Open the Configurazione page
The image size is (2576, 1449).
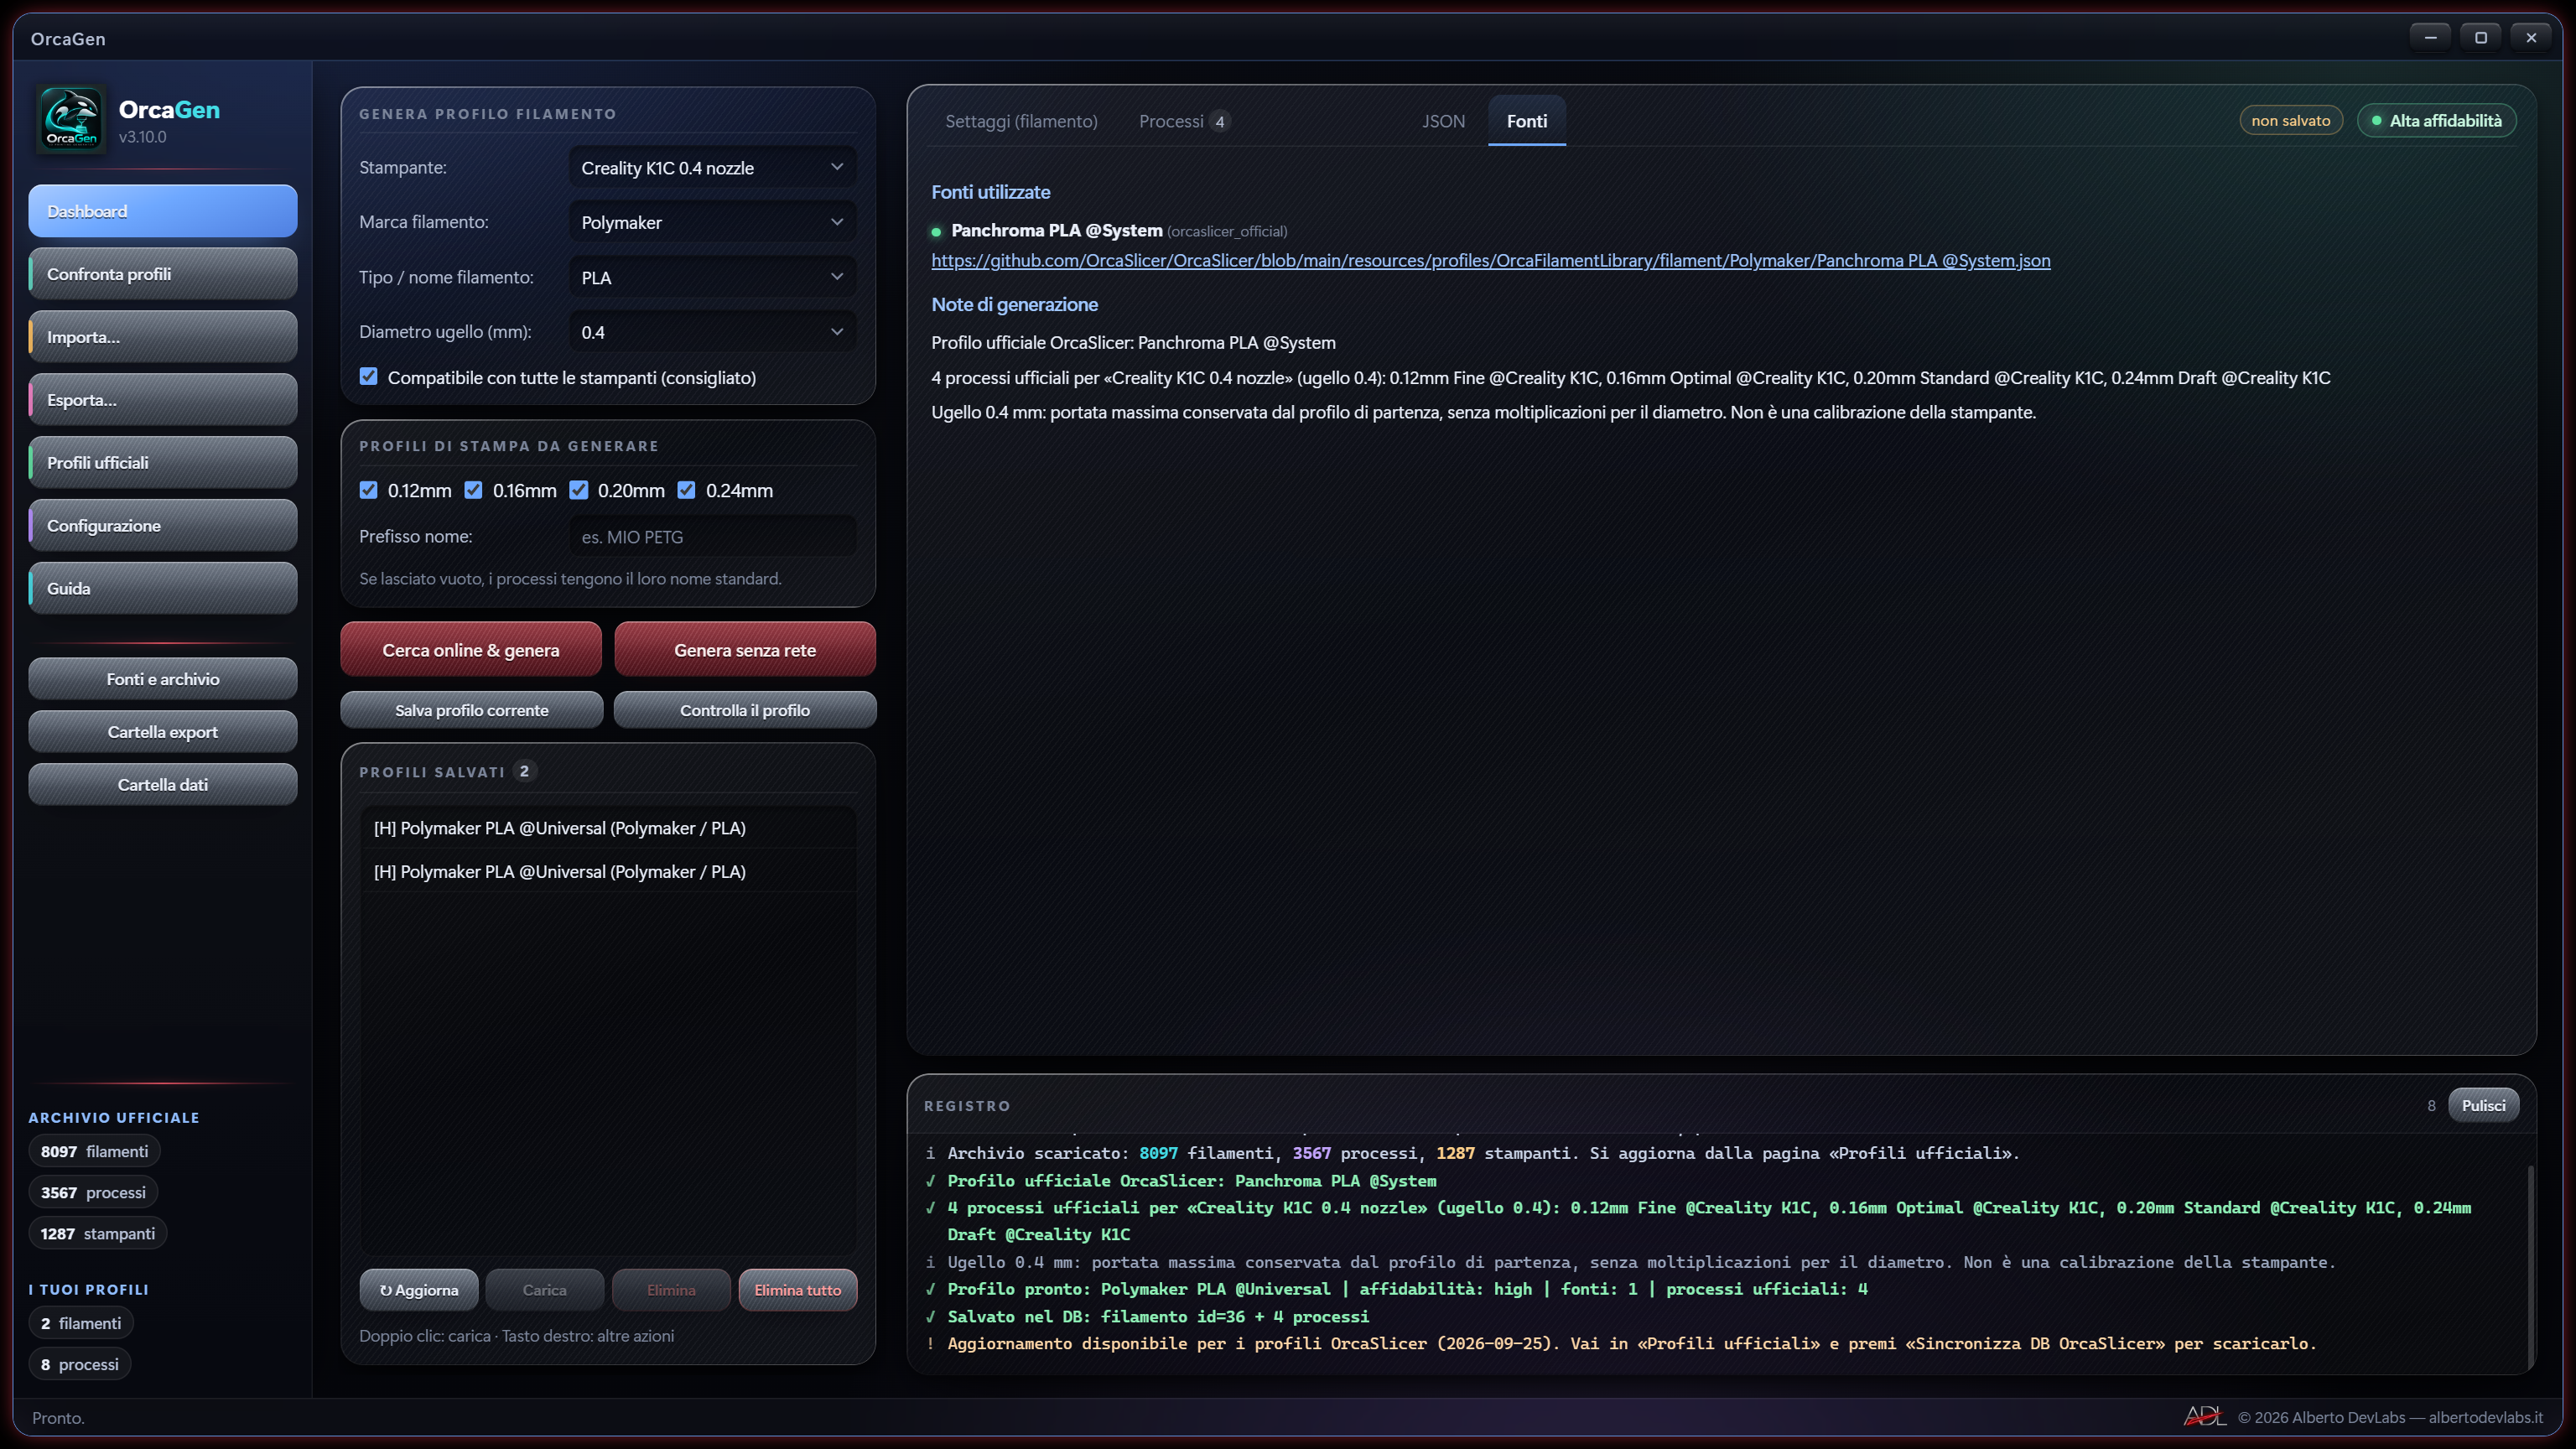point(163,526)
